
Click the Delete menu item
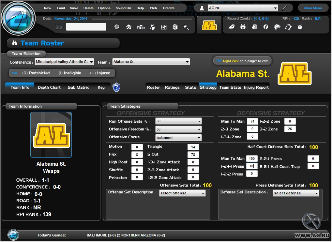pyautogui.click(x=88, y=8)
